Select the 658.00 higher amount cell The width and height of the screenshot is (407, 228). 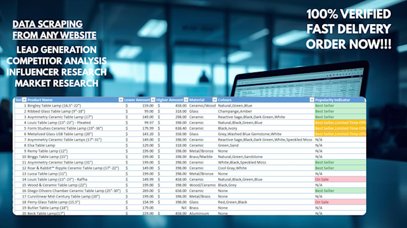[x=172, y=191]
